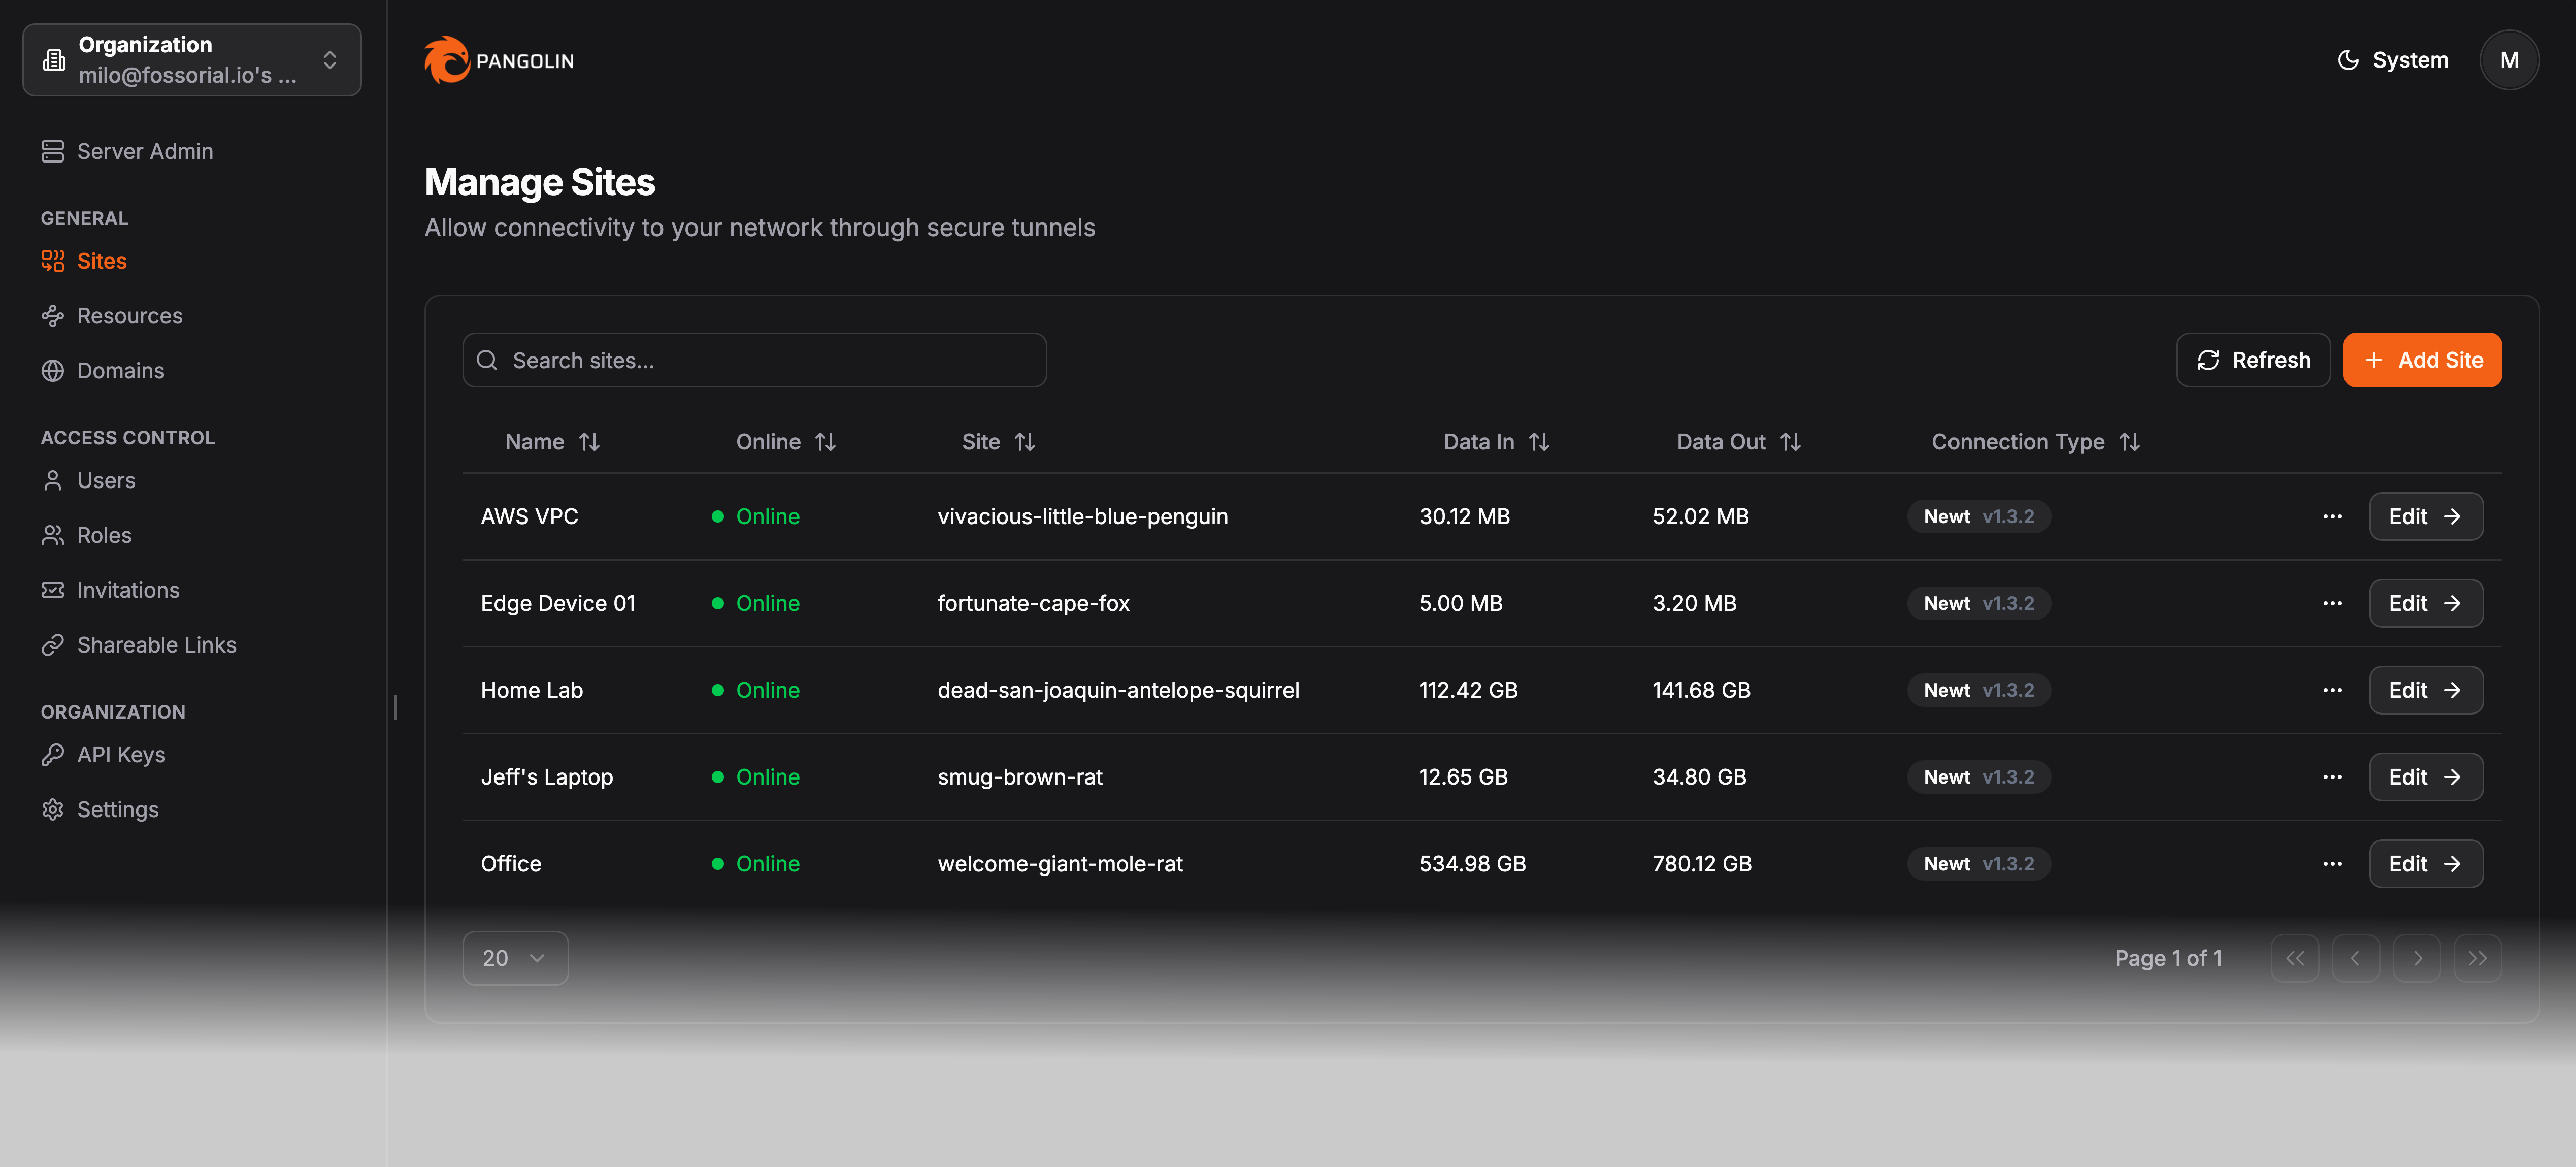Sort by Connection Type column

(2035, 442)
